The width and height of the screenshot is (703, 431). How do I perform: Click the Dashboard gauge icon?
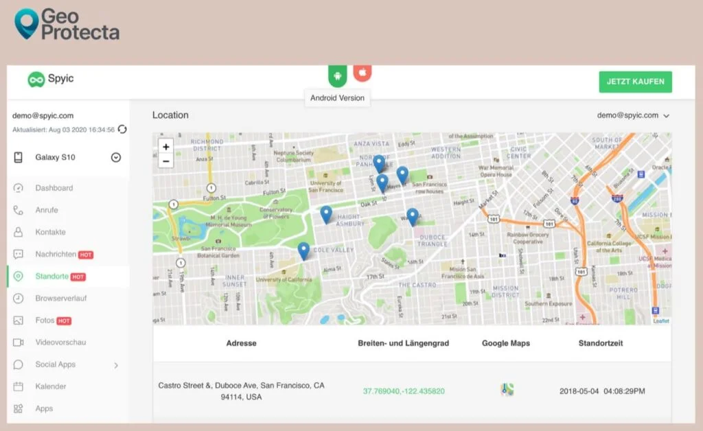18,188
